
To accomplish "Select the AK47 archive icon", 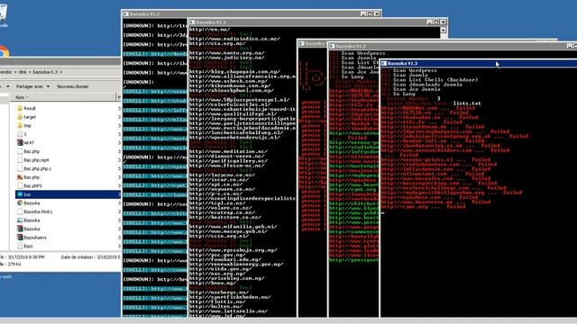I will click(x=20, y=142).
